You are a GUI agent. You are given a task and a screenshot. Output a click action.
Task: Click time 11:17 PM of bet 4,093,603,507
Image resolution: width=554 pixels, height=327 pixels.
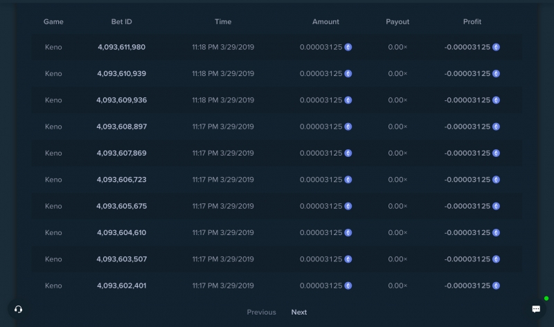223,259
